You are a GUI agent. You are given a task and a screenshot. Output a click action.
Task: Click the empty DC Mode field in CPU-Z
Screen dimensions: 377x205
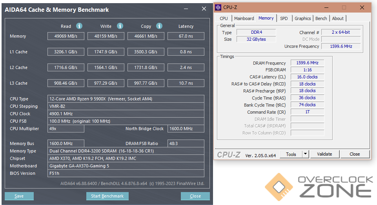[x=341, y=39]
